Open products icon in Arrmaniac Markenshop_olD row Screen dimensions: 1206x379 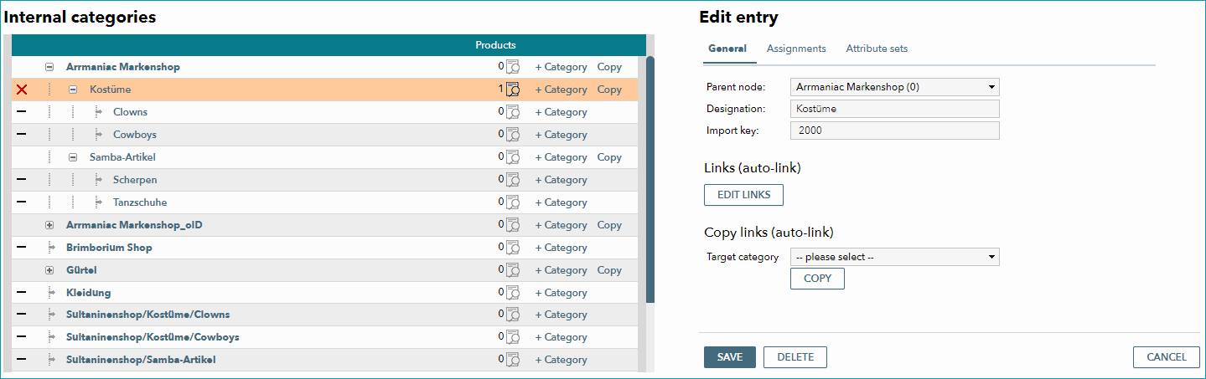coord(513,225)
